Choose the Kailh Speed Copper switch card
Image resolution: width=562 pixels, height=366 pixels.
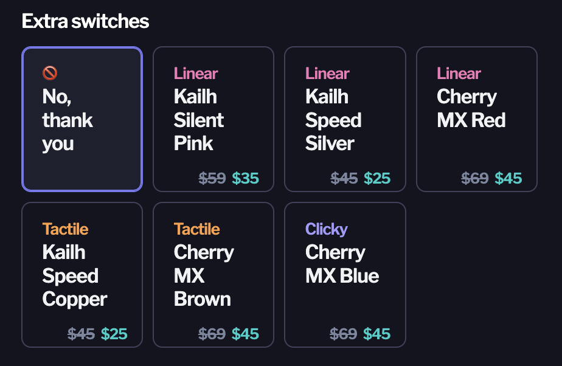click(82, 275)
